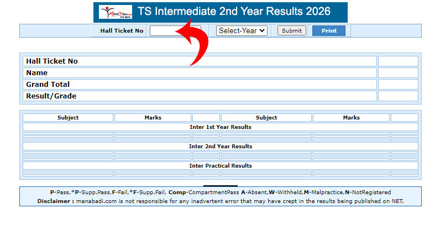Open the Select-Year dropdown
440x229 pixels.
coord(242,31)
